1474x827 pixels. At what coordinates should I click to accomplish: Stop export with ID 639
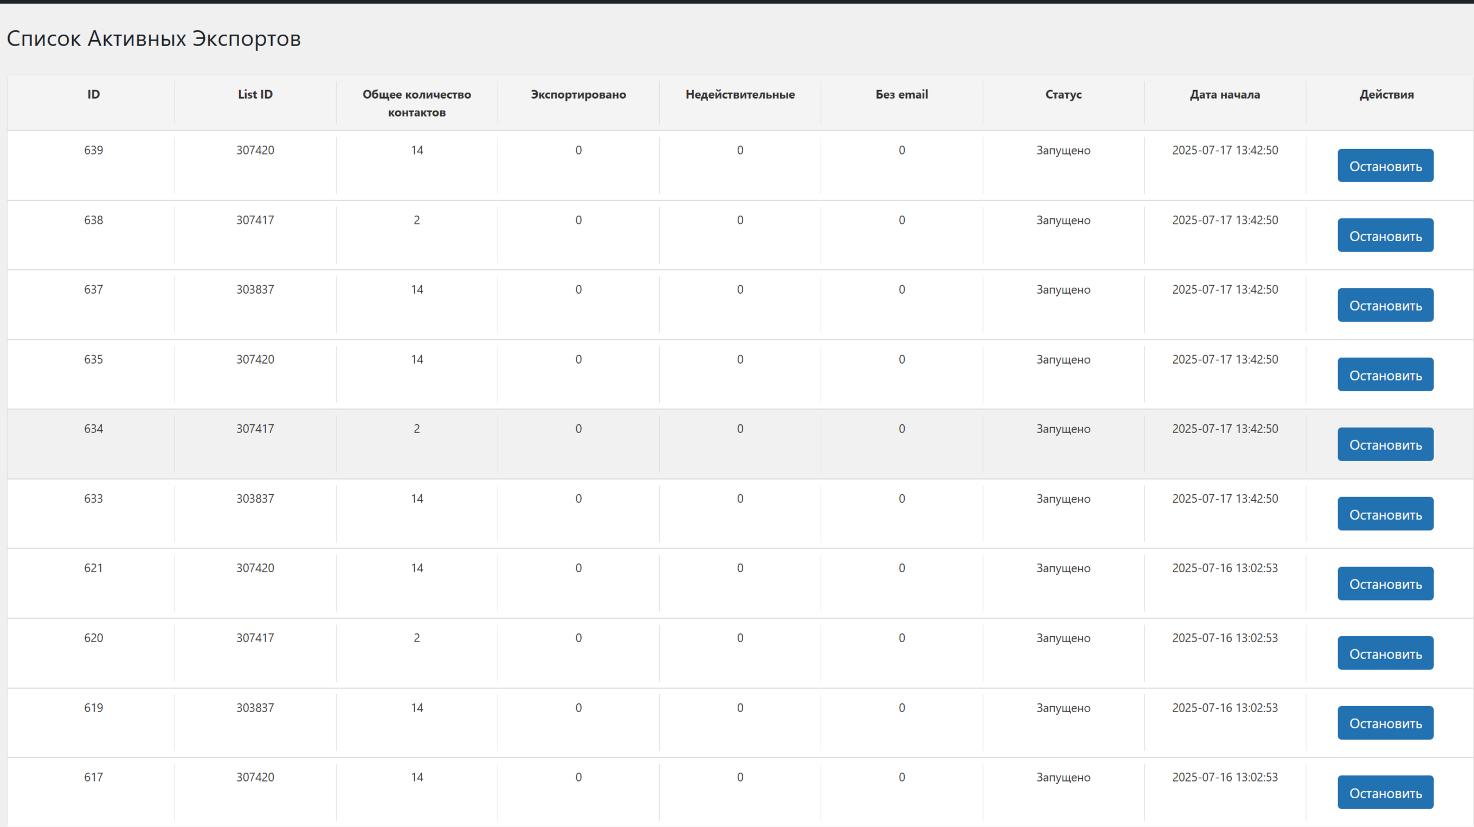coord(1385,166)
